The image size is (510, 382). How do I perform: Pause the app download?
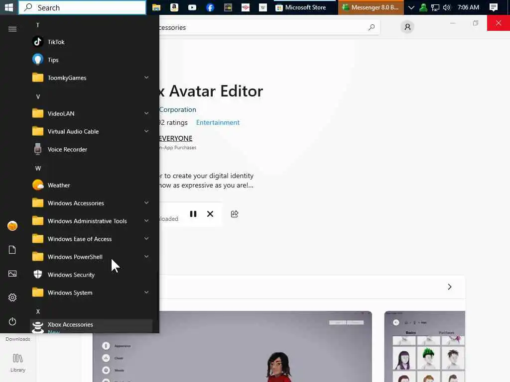pyautogui.click(x=193, y=214)
